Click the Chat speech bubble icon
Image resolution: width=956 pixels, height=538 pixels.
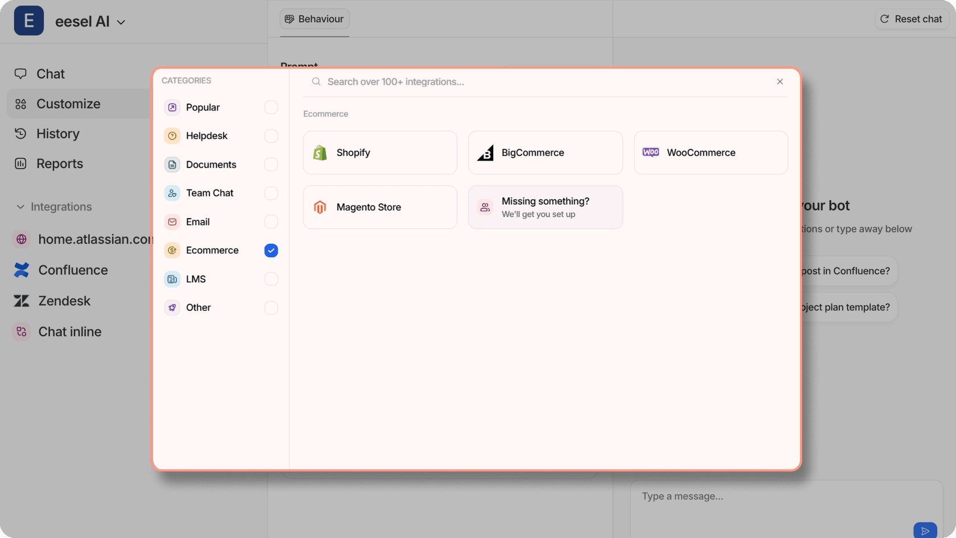point(20,74)
